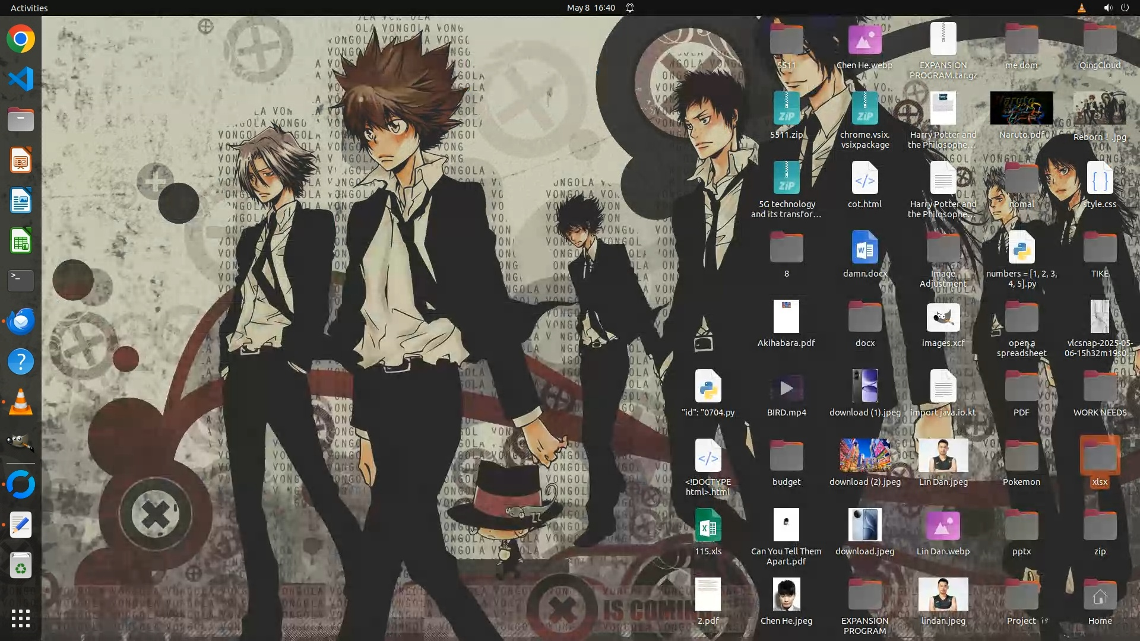This screenshot has height=641, width=1140.
Task: Launch Visual Studio Code from dock
Action: (x=21, y=80)
